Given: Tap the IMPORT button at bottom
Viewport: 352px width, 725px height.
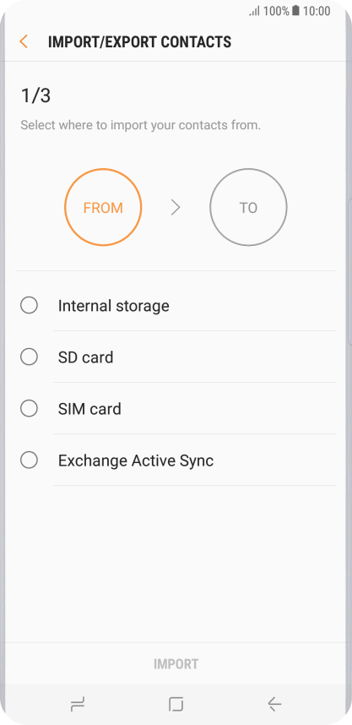Looking at the screenshot, I should click(x=176, y=664).
